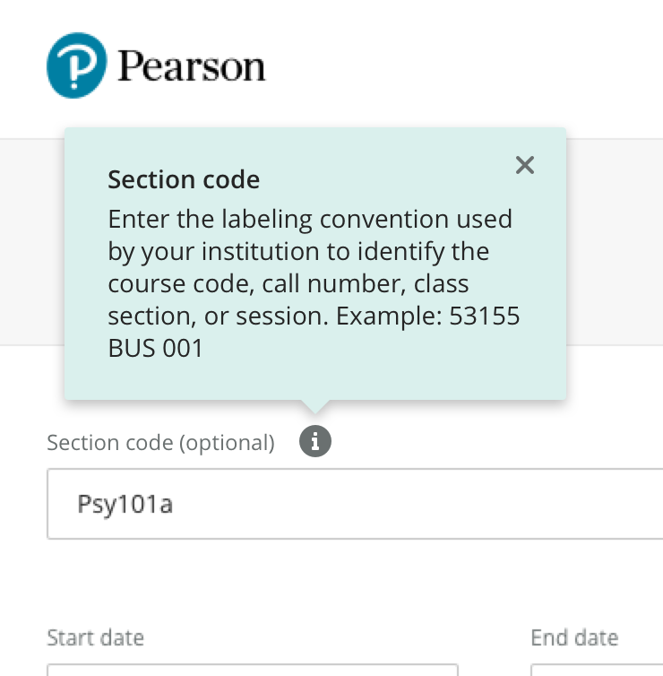Focus the Section code input field

(358, 504)
